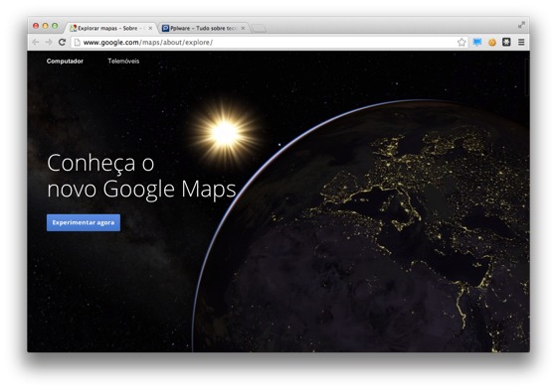This screenshot has width=557, height=390.
Task: Click the Experimentar agora button
Action: point(84,222)
